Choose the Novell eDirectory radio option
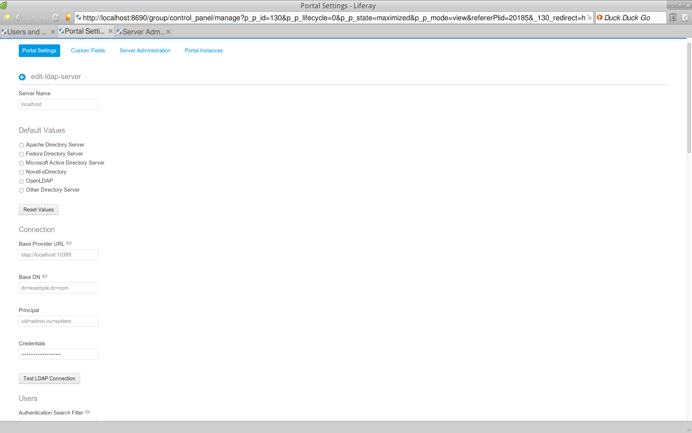The width and height of the screenshot is (692, 433). tap(21, 172)
